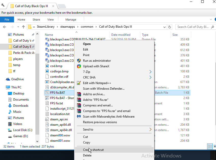Close the Call of Duty Black Ops III tab

point(53,6)
